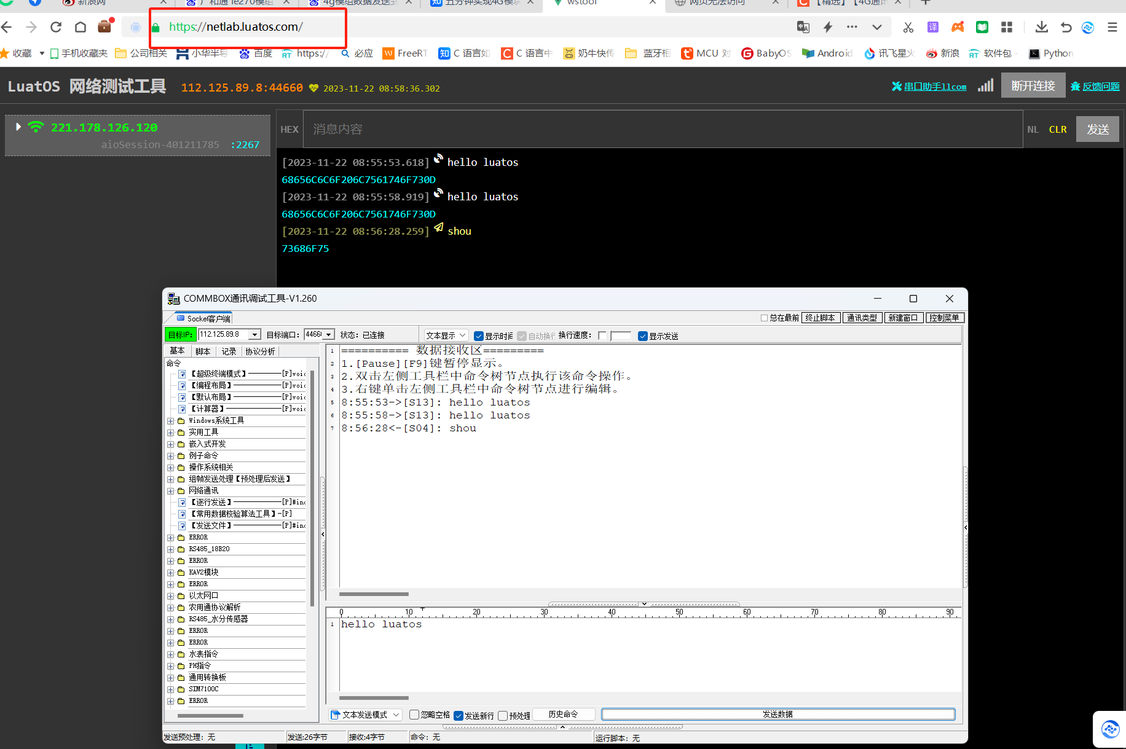Toggle the 总在最前 always-on-top checkbox
The image size is (1126, 749).
pyautogui.click(x=764, y=318)
